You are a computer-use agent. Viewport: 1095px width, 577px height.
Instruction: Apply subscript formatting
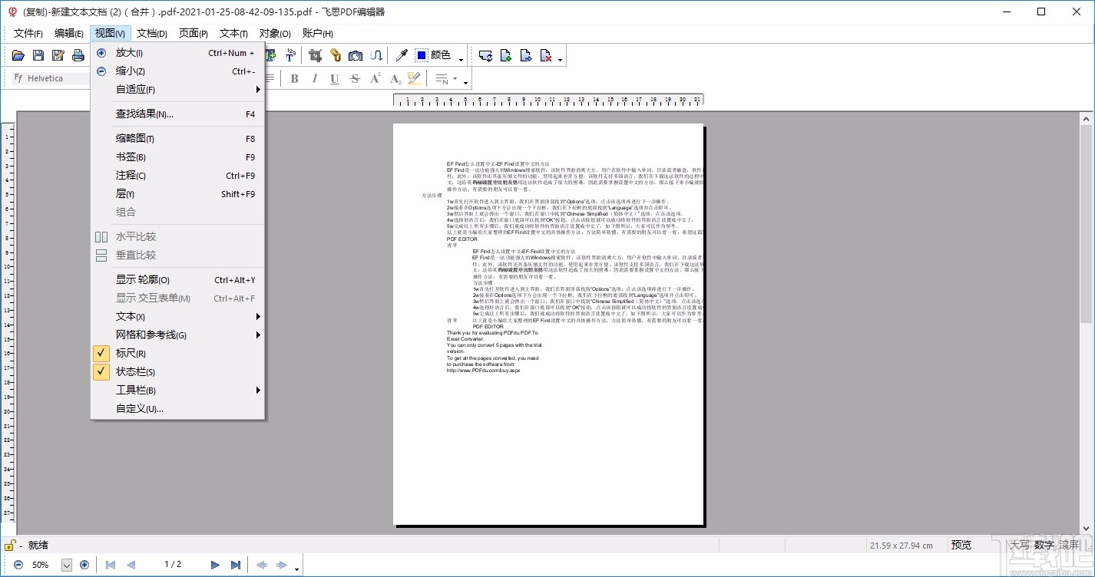tap(395, 78)
